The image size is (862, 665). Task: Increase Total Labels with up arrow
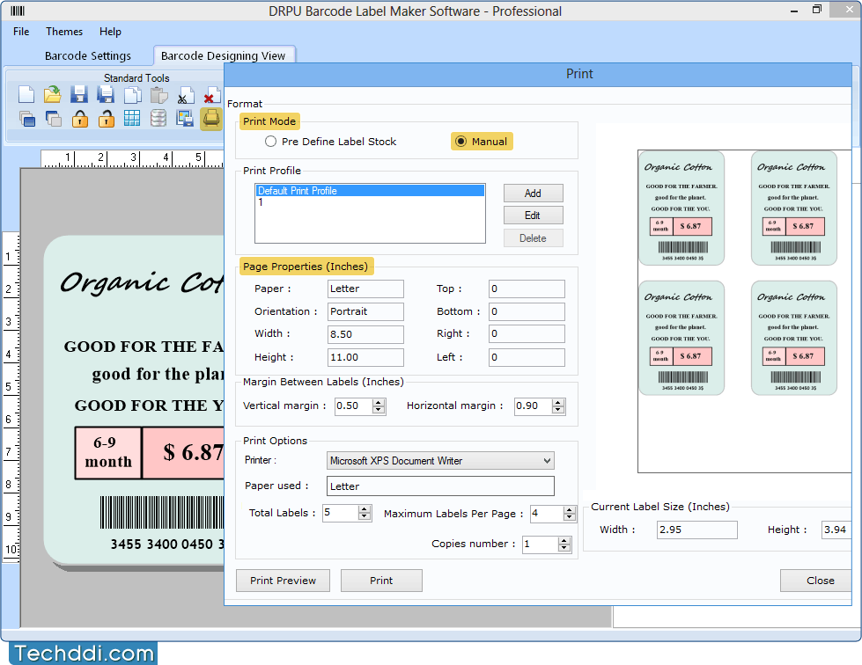(364, 509)
